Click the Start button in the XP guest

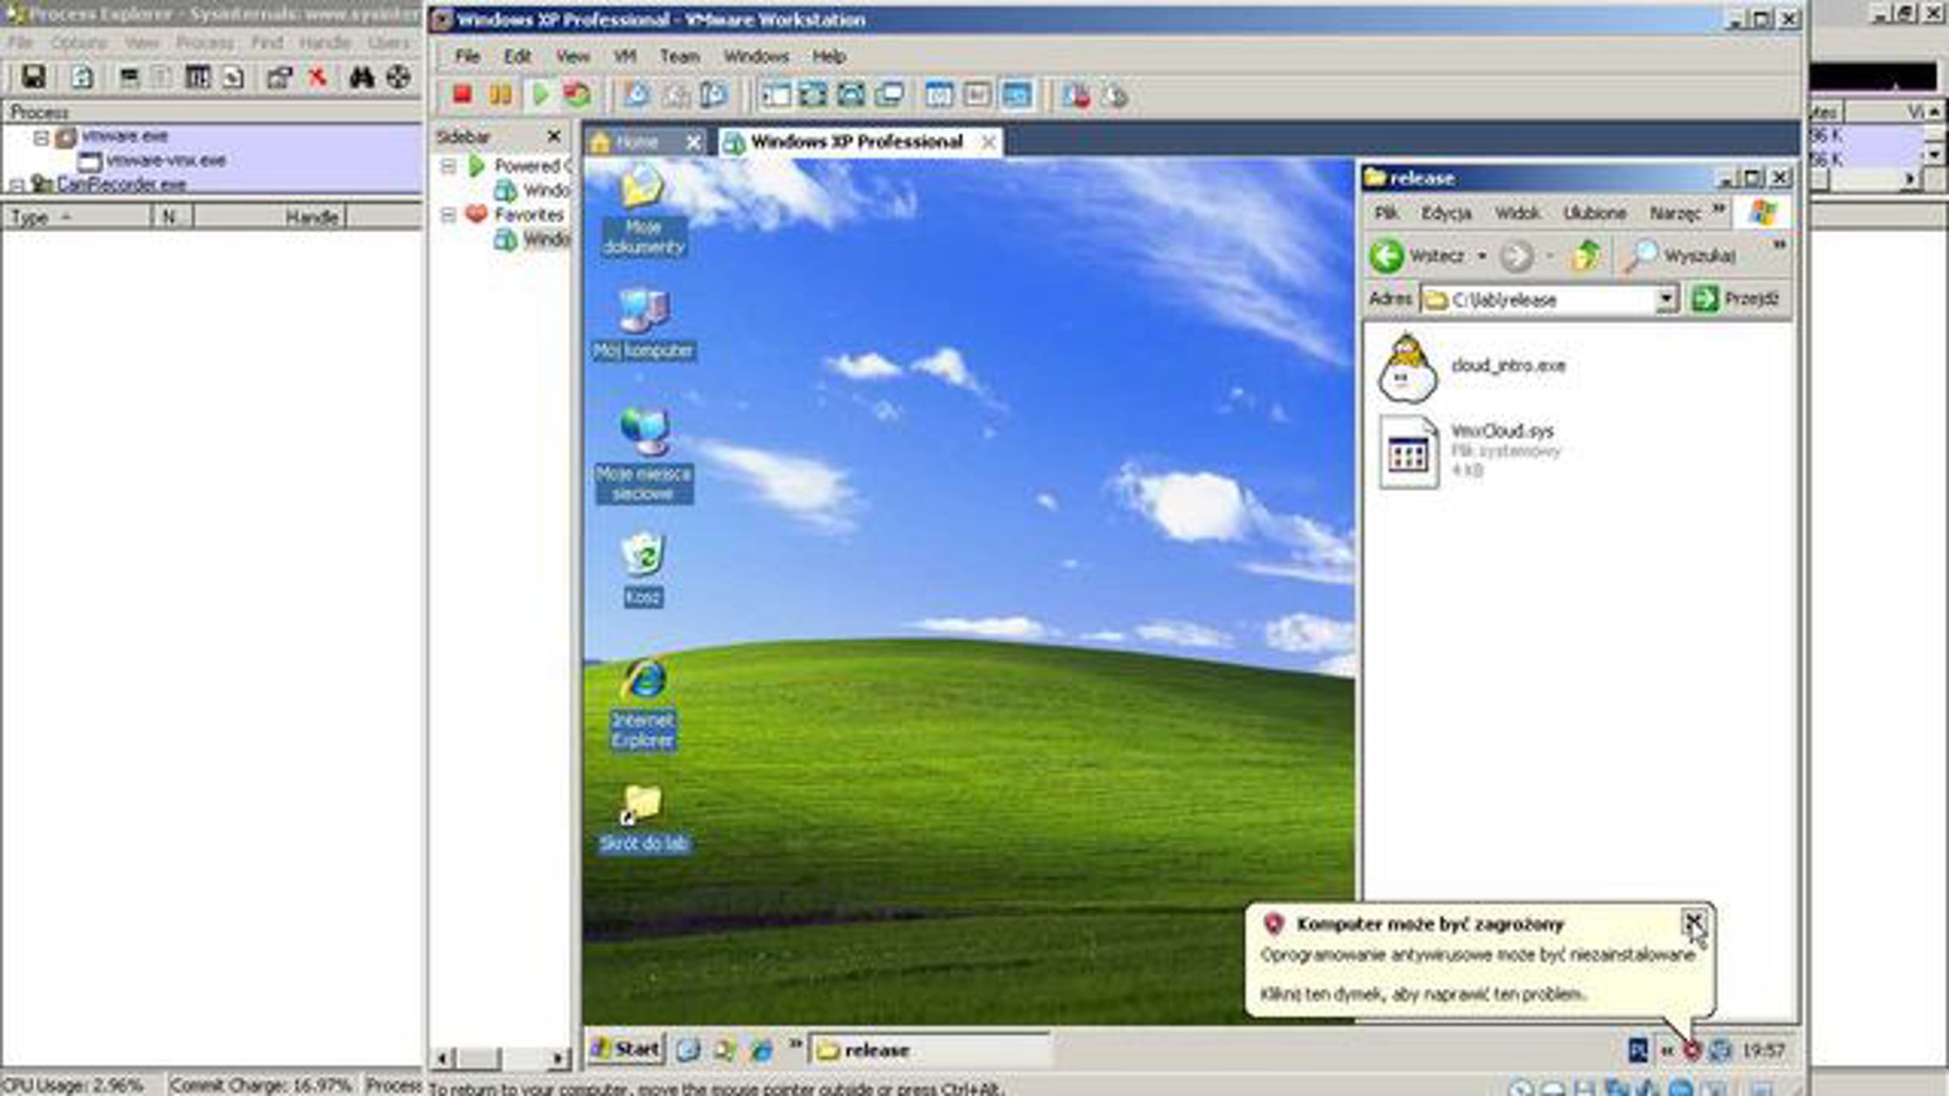[x=625, y=1050]
